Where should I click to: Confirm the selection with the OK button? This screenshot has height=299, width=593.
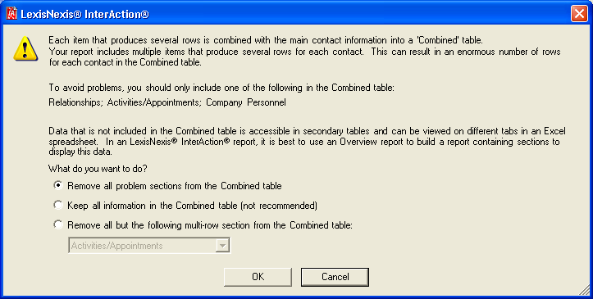coord(258,277)
